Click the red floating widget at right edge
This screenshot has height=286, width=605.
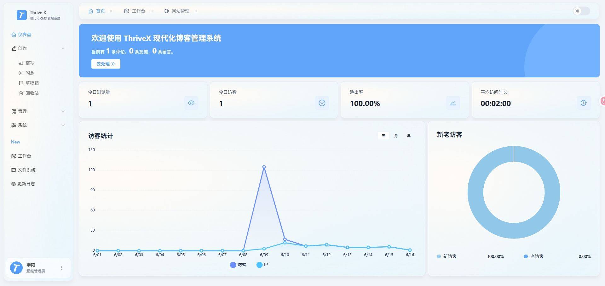click(x=603, y=101)
